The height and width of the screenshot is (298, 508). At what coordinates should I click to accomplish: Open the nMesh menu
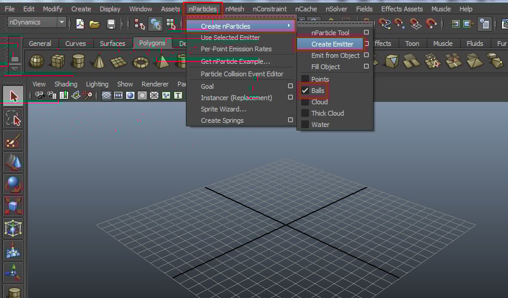click(234, 9)
